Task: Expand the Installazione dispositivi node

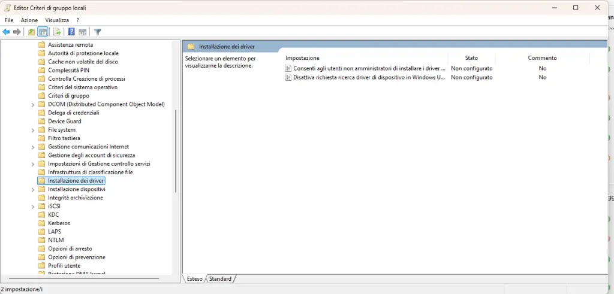Action: pyautogui.click(x=33, y=189)
